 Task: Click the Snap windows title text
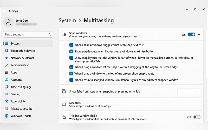click(x=78, y=33)
